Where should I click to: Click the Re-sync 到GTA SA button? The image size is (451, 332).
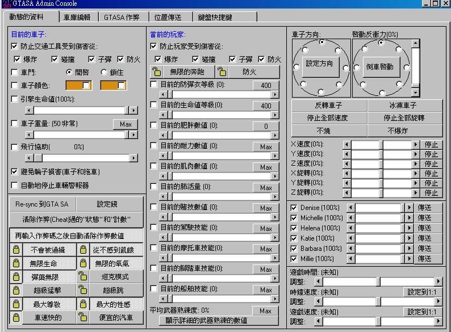pyautogui.click(x=43, y=204)
